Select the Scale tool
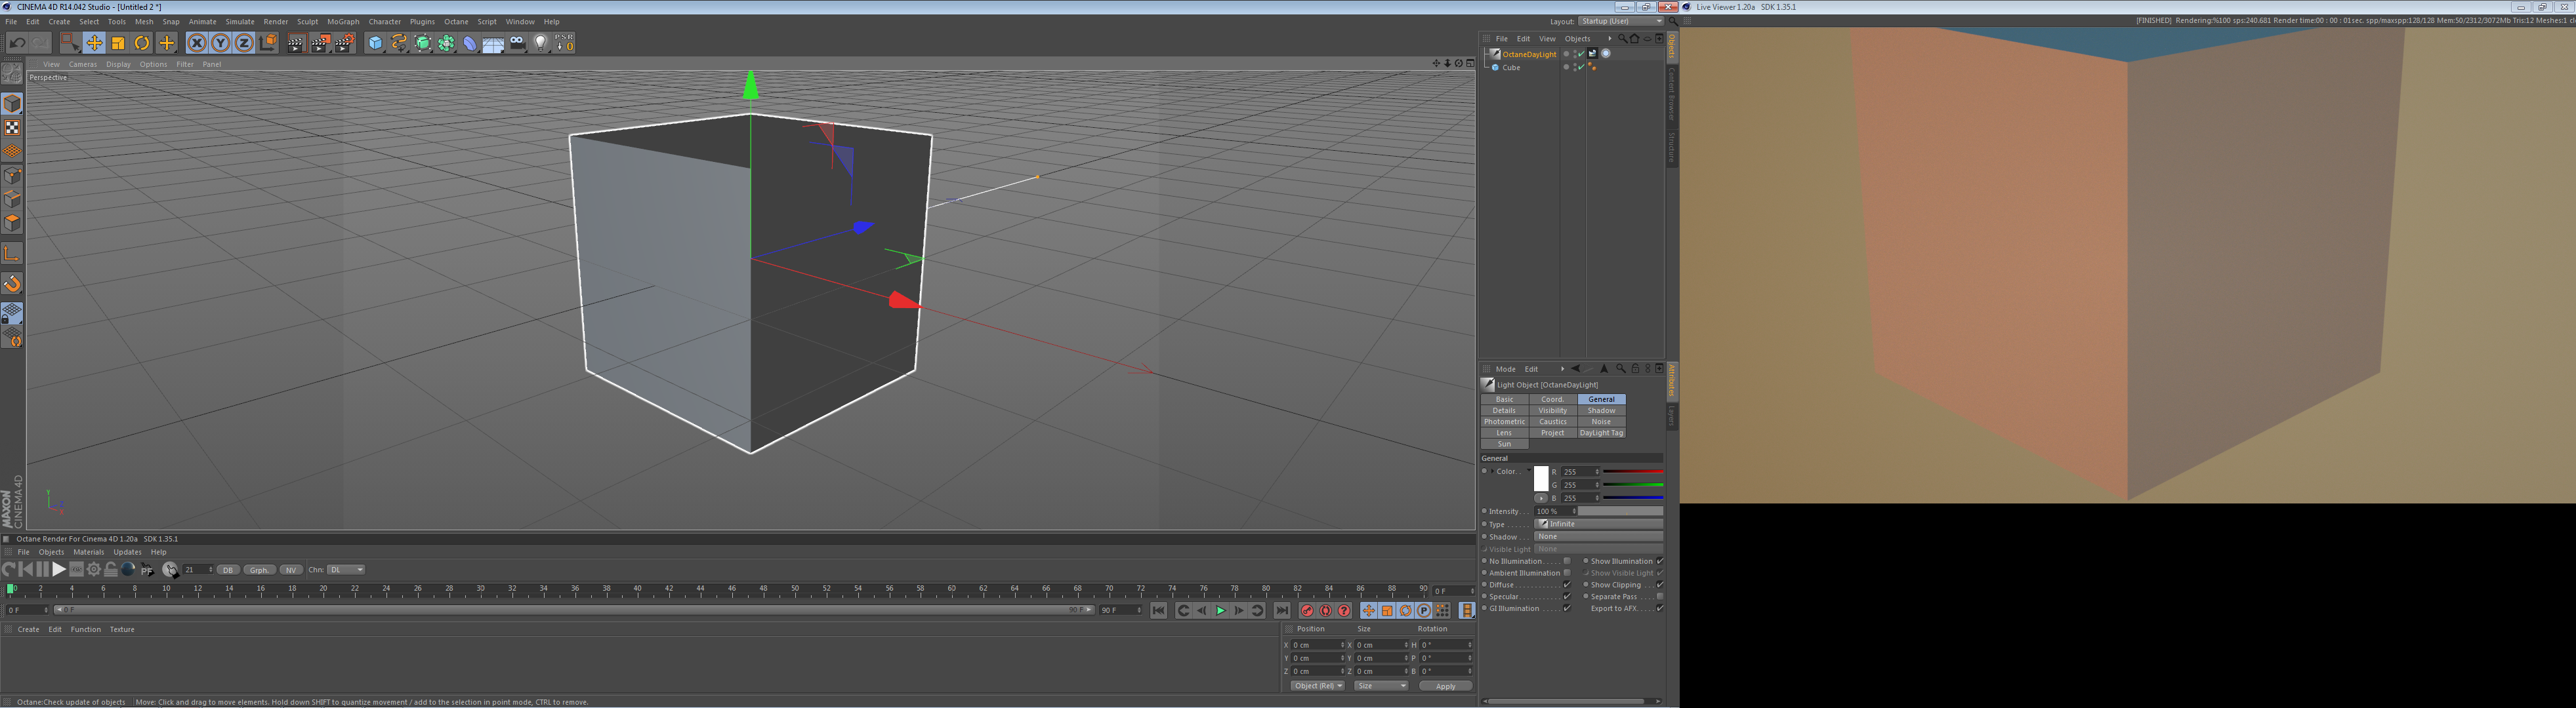Image resolution: width=2576 pixels, height=708 pixels. point(118,43)
